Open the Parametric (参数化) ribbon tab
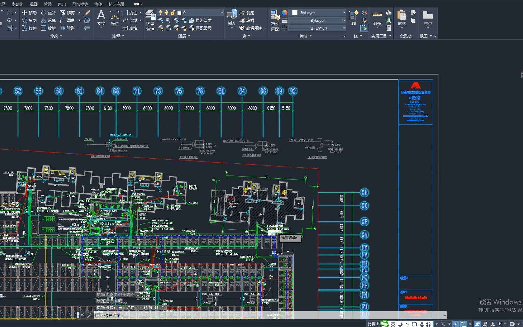The image size is (523, 327). (x=17, y=4)
